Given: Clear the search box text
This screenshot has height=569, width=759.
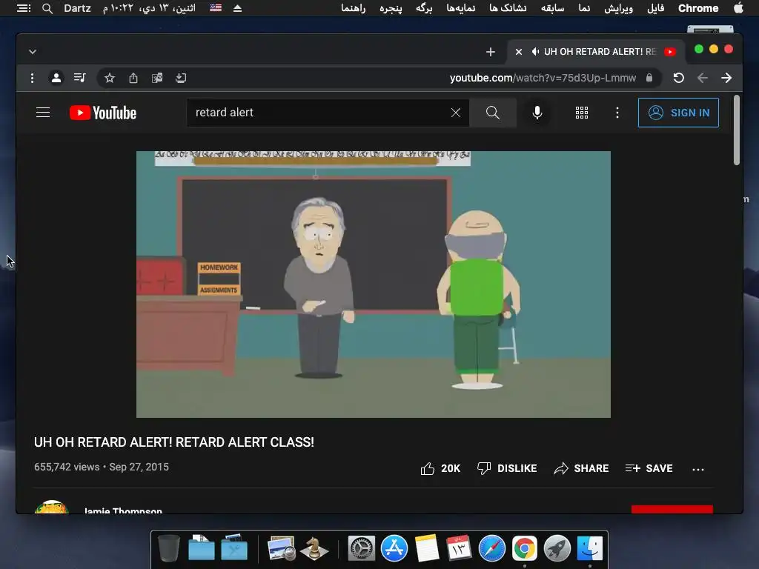Looking at the screenshot, I should [456, 113].
